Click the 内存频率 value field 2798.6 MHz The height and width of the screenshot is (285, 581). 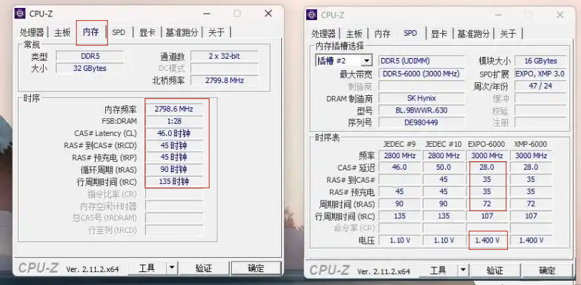[x=174, y=110]
